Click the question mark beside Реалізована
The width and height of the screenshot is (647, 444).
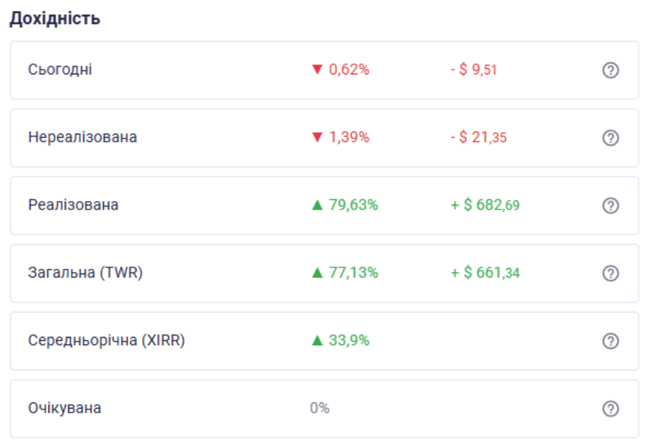point(611,205)
